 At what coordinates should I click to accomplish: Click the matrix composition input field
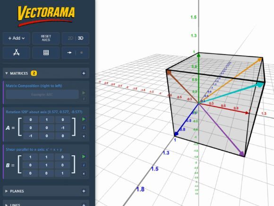pyautogui.click(x=43, y=95)
